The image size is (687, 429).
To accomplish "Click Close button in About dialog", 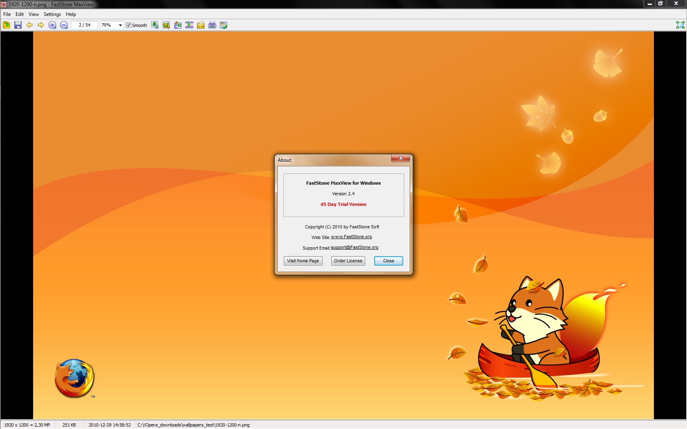I will (388, 261).
